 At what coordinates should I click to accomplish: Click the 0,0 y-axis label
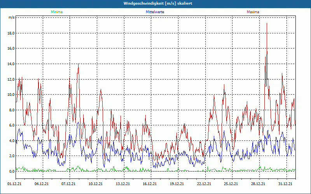(x=12, y=171)
